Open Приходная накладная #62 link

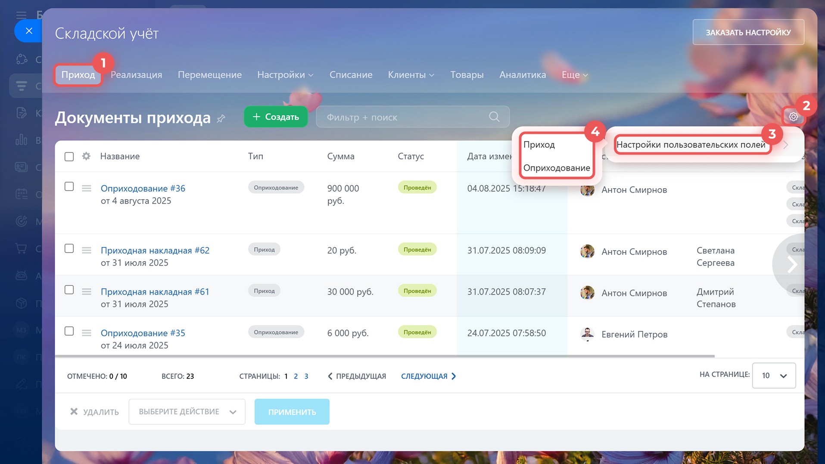point(155,251)
